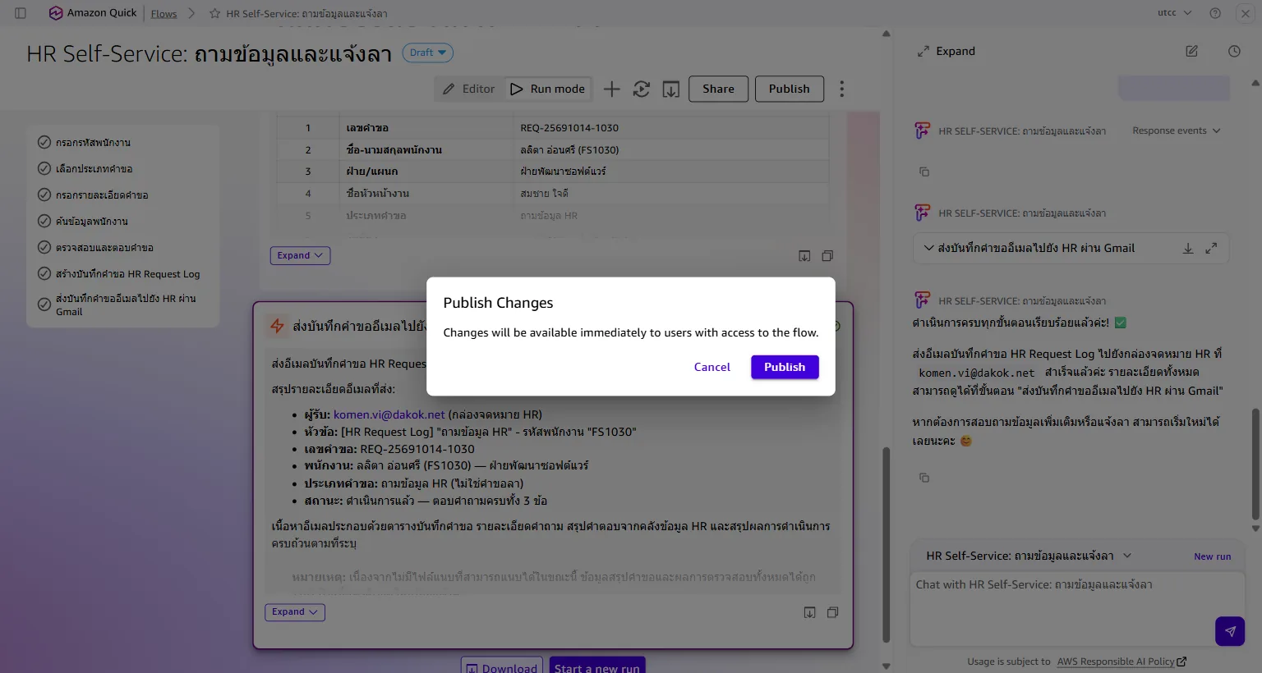Copy the response next to Response events
The height and width of the screenshot is (673, 1262).
tap(924, 172)
